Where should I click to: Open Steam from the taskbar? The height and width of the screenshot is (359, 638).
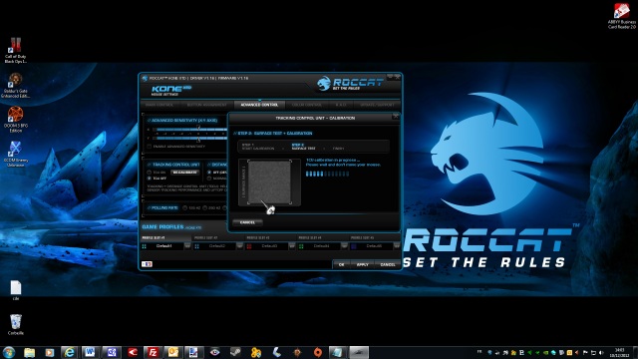click(235, 352)
